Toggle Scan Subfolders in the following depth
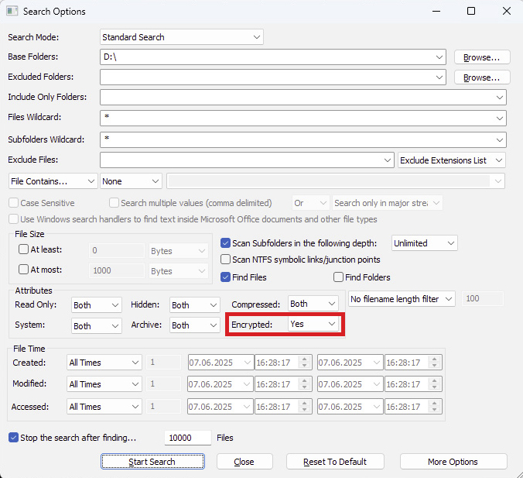Image resolution: width=523 pixels, height=478 pixels. (x=225, y=242)
